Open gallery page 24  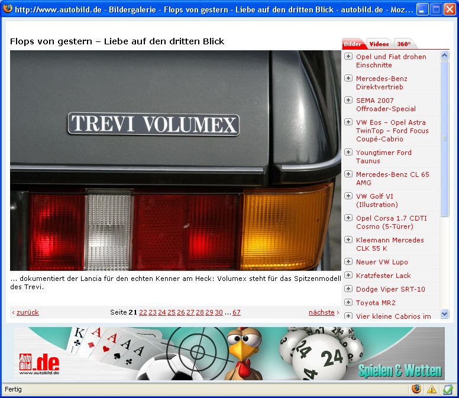pos(162,312)
